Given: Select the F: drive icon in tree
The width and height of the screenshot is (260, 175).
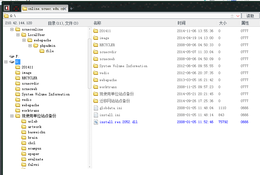Looking at the screenshot, I should 12,56.
